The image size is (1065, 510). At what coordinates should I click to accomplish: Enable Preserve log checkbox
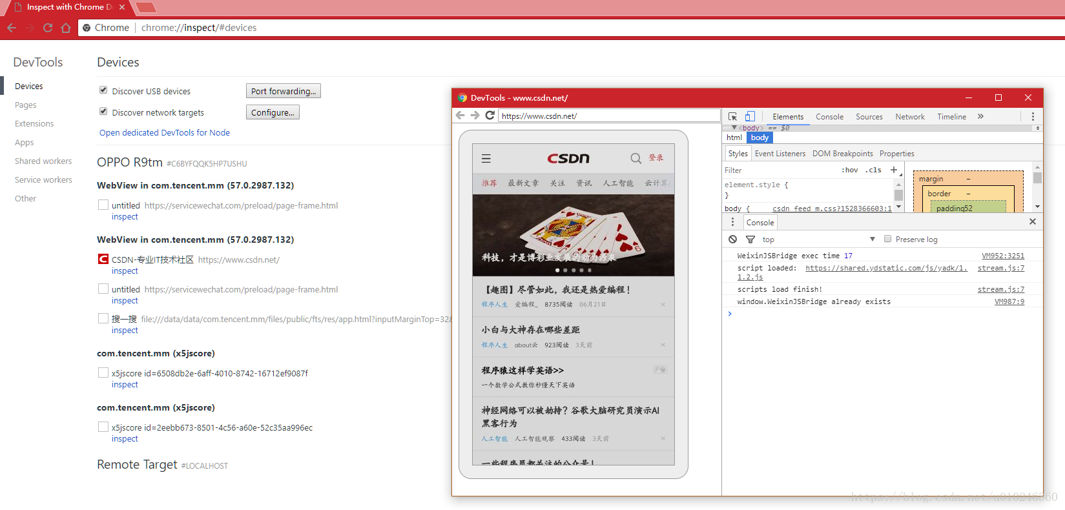tap(888, 239)
